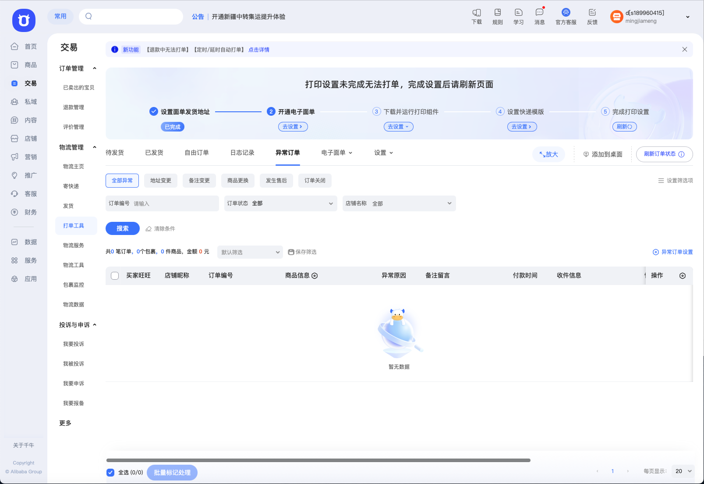The height and width of the screenshot is (484, 704).
Task: Select the 地址变更 filter chip
Action: click(x=161, y=181)
